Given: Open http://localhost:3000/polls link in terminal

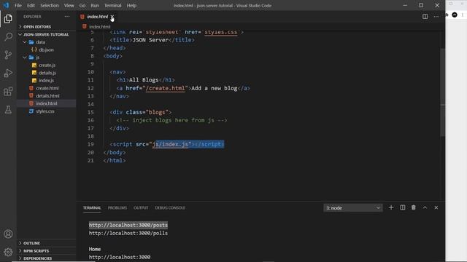Looking at the screenshot, I should pos(128,233).
